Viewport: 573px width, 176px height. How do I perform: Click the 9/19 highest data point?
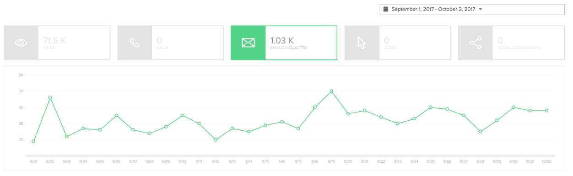pyautogui.click(x=331, y=91)
